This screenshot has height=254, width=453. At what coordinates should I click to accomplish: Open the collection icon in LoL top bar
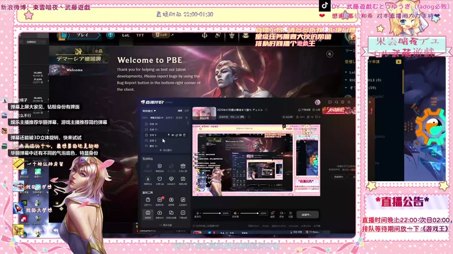(218, 35)
